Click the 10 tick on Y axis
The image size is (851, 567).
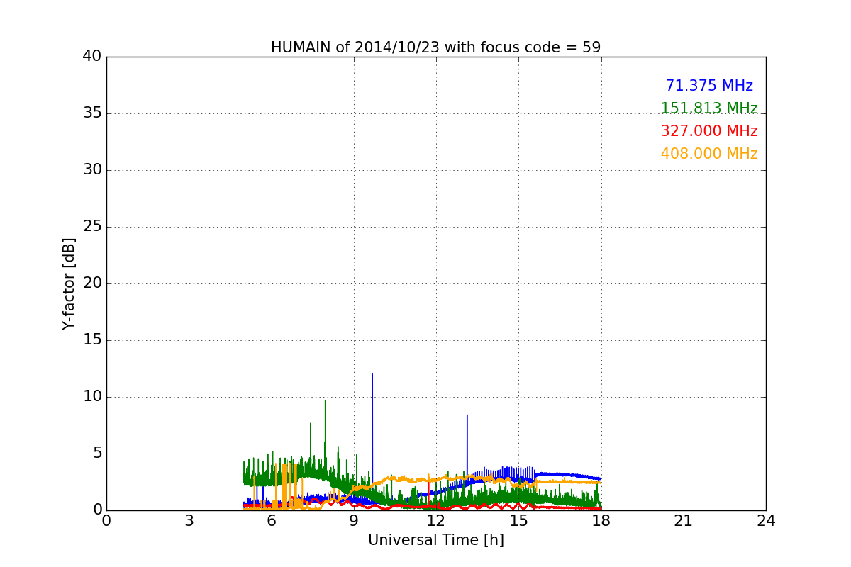click(91, 397)
